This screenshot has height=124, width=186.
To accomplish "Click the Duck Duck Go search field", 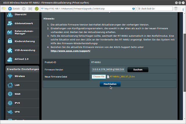I will coord(155,9).
